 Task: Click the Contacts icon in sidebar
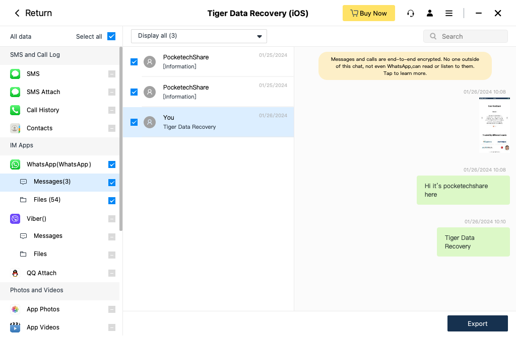pyautogui.click(x=15, y=128)
